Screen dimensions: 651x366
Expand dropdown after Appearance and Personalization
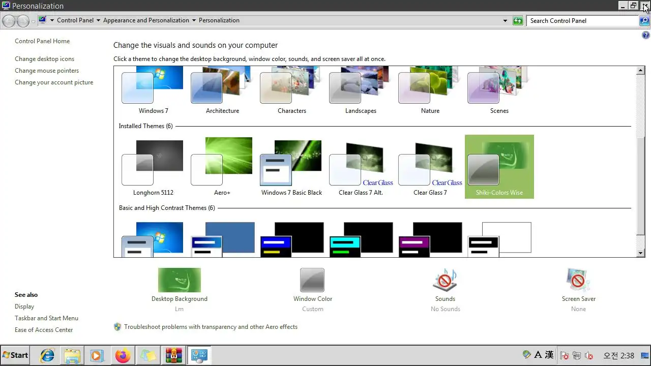click(x=194, y=21)
